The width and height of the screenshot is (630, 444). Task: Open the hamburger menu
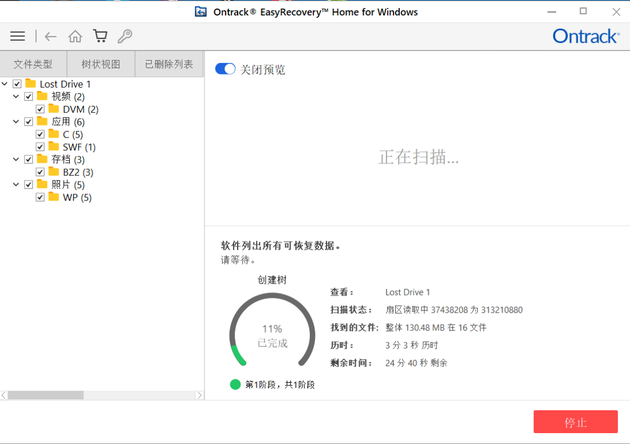click(17, 37)
